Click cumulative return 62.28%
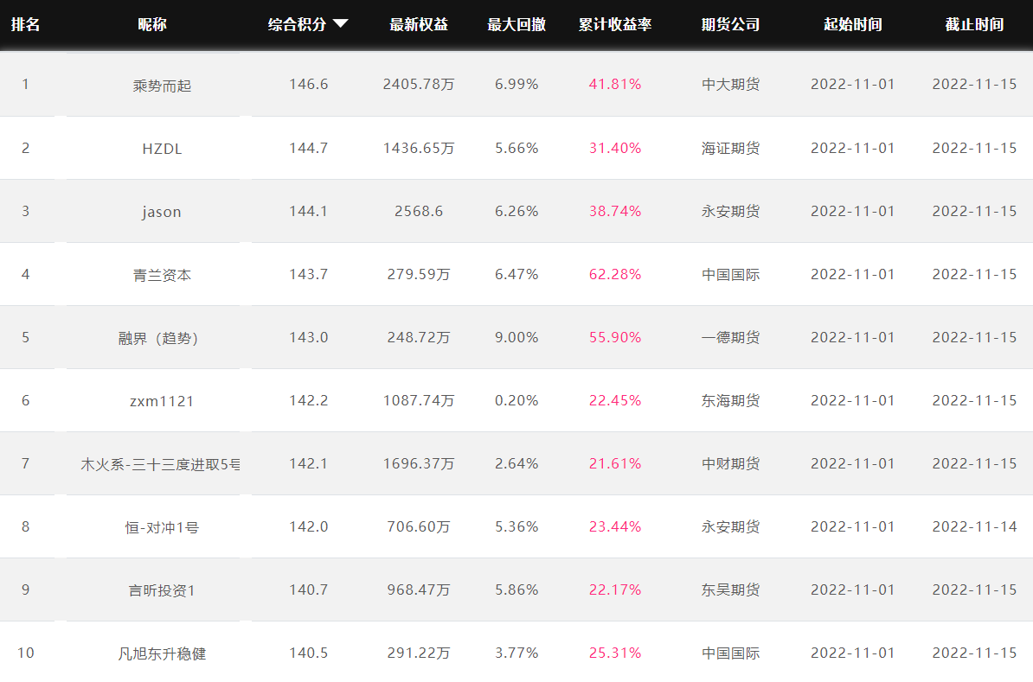1033x682 pixels. (614, 275)
